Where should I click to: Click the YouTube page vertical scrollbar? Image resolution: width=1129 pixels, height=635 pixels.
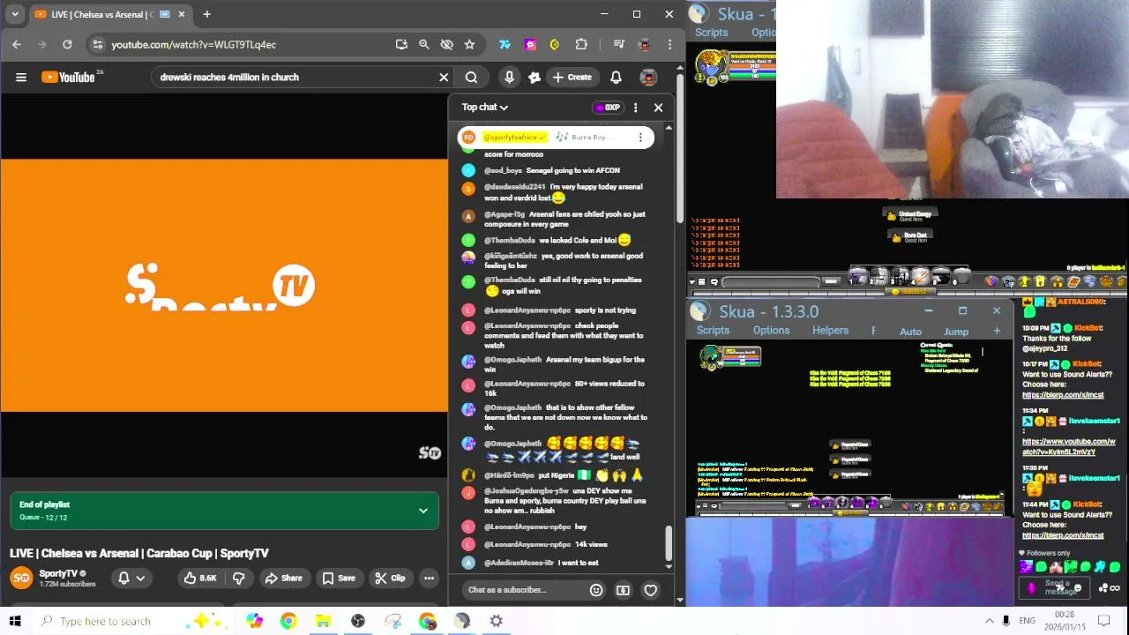679,150
